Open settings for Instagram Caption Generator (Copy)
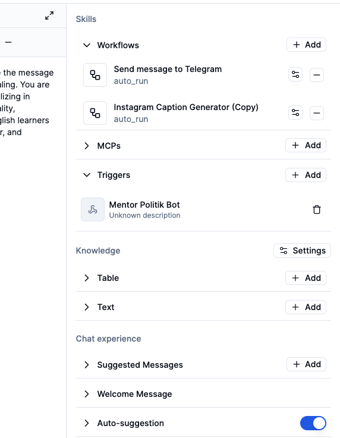This screenshot has height=438, width=340. 295,113
